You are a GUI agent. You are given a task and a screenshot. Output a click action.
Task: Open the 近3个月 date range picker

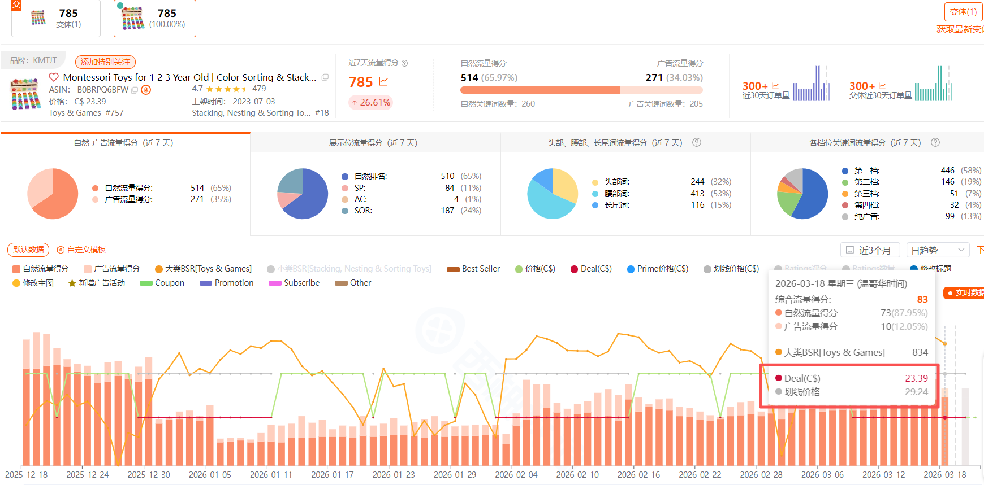[x=871, y=250]
